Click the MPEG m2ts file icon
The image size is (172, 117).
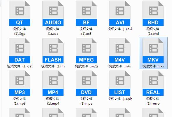point(86,51)
